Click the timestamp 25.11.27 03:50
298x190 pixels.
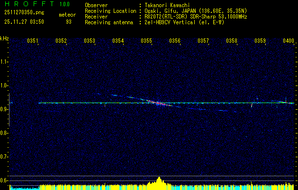(24, 22)
